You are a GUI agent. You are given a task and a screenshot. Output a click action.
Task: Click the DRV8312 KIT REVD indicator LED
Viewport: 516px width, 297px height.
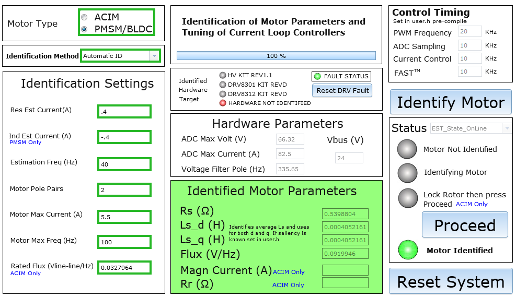[223, 94]
